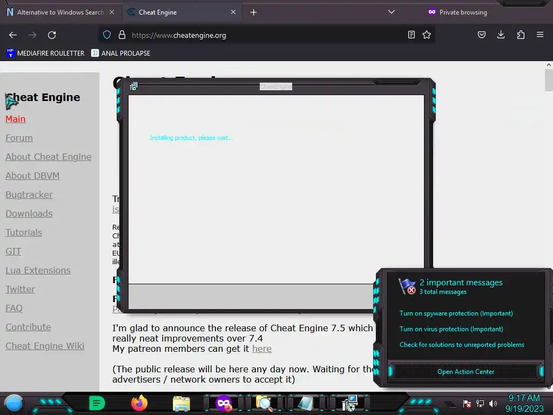Open a new browser tab
The height and width of the screenshot is (415, 553).
(x=254, y=12)
